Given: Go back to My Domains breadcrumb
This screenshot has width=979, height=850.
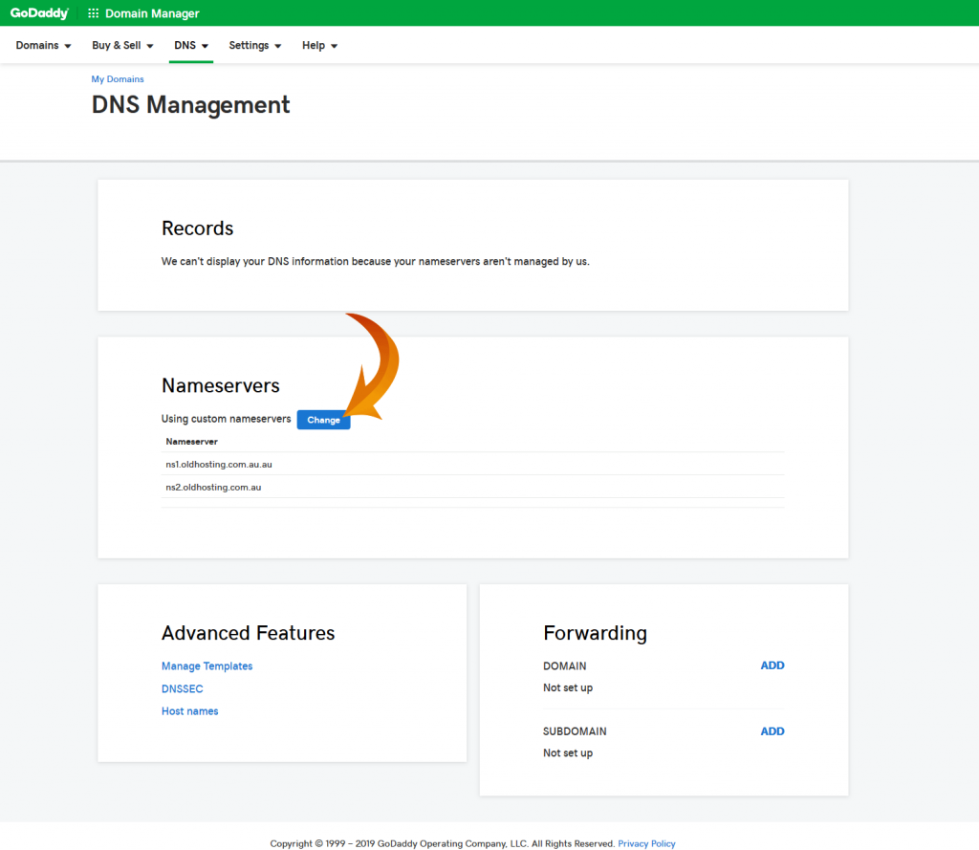Looking at the screenshot, I should pos(118,78).
